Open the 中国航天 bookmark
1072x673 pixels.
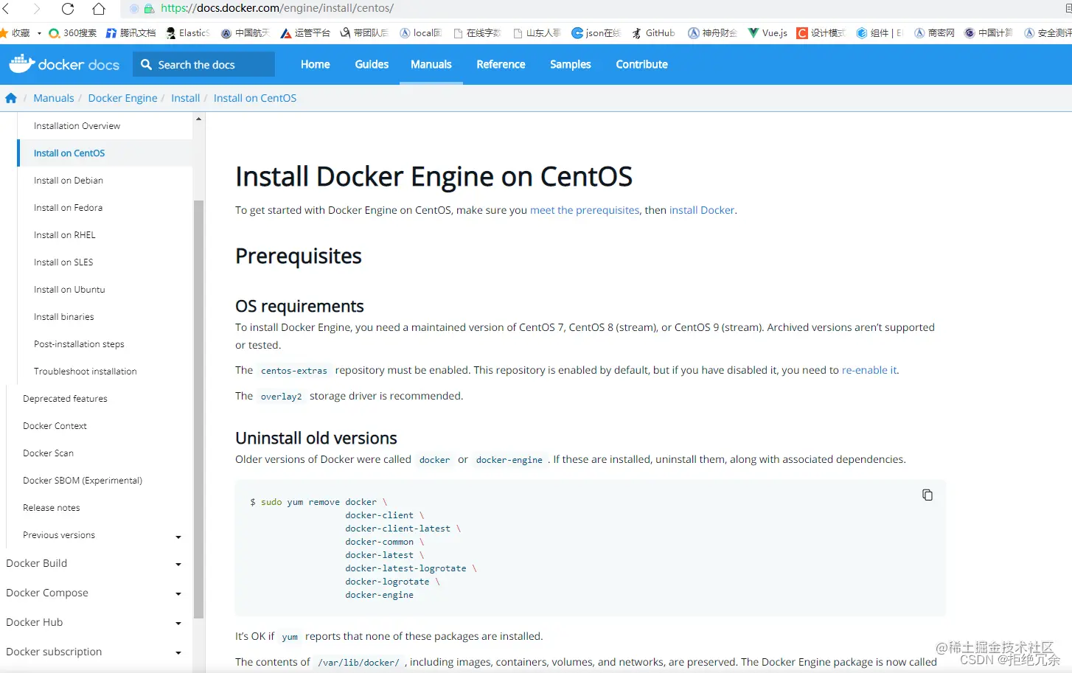pos(246,33)
